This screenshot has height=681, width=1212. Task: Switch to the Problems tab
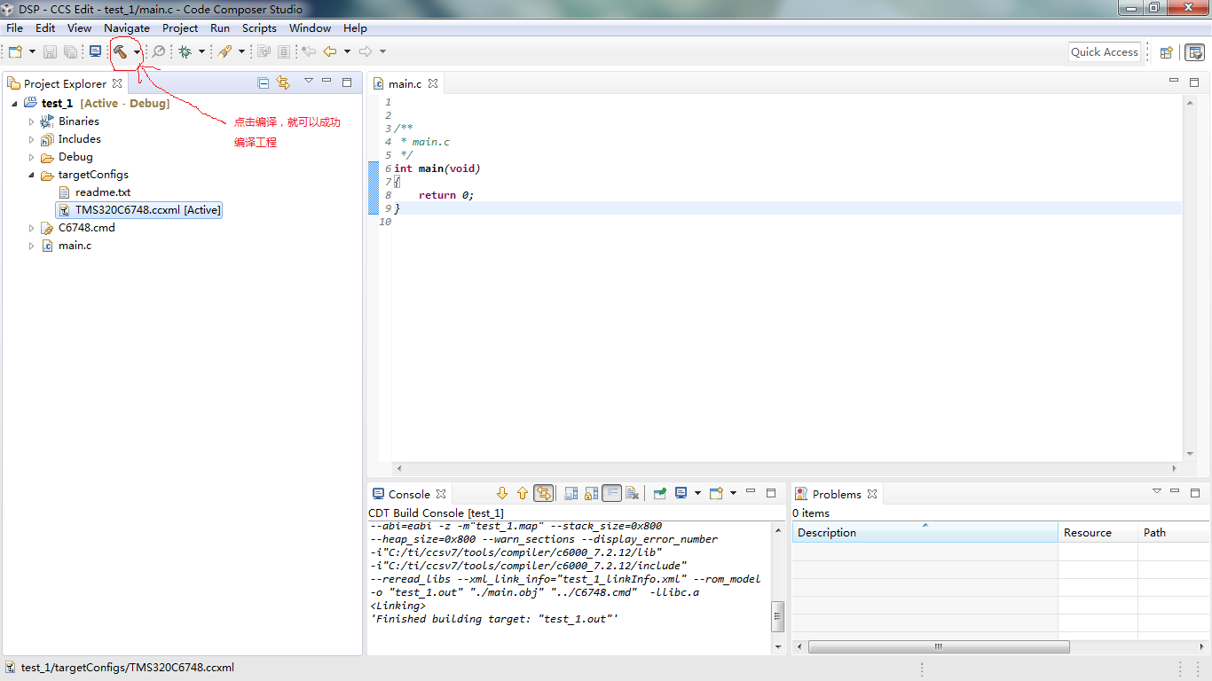tap(837, 494)
